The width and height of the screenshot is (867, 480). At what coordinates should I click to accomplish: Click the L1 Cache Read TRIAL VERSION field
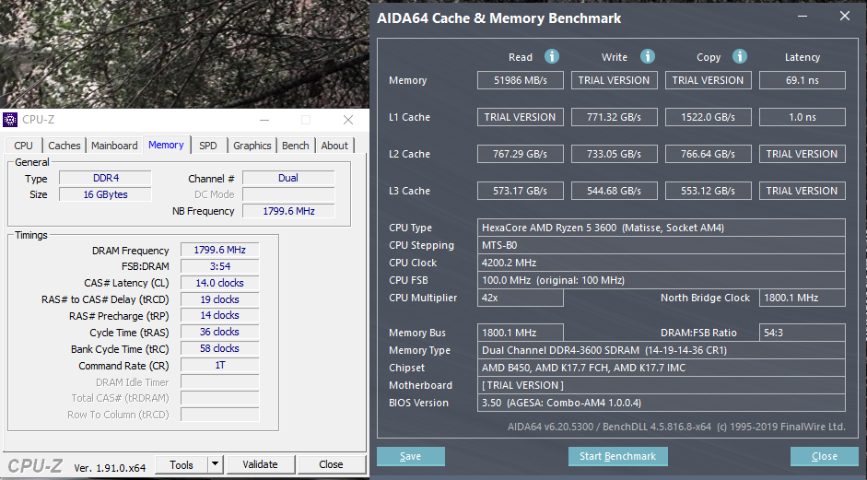(x=521, y=117)
